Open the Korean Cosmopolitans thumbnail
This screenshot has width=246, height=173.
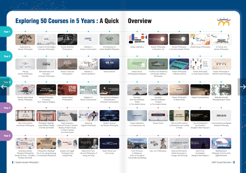point(200,90)
